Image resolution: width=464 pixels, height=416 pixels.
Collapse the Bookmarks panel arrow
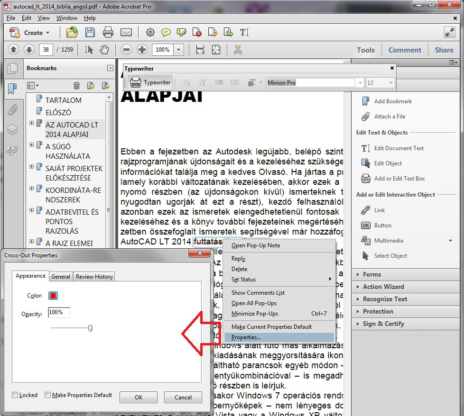110,68
